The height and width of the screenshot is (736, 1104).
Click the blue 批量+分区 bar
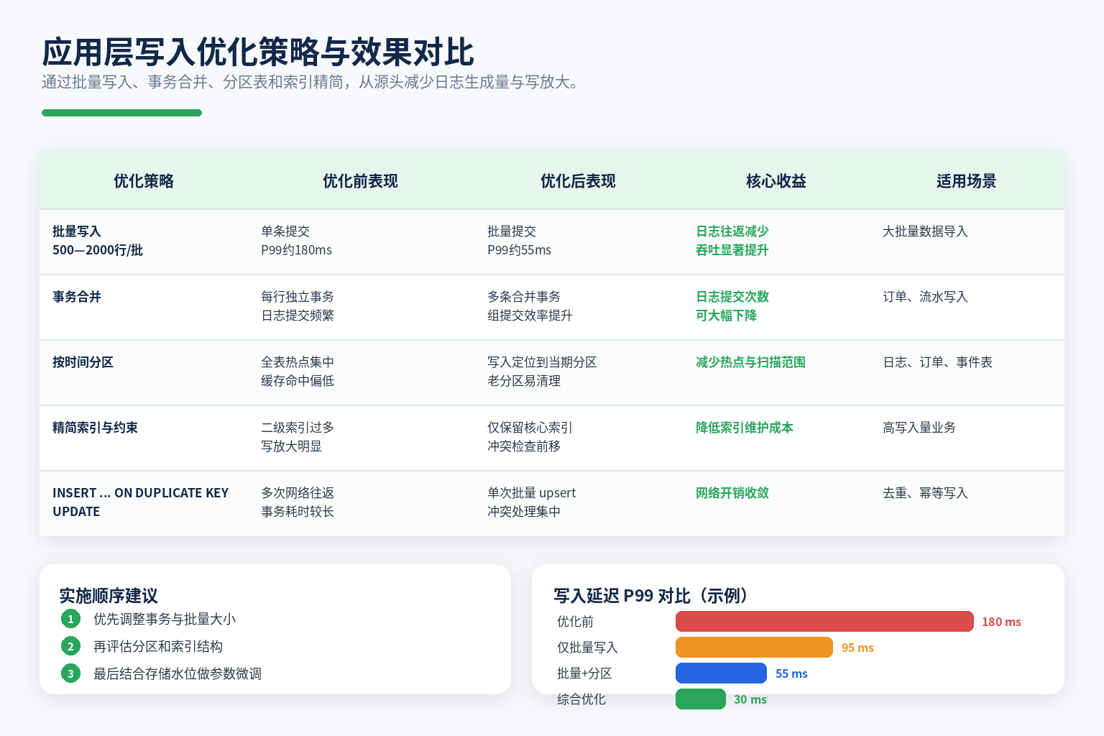coord(721,673)
